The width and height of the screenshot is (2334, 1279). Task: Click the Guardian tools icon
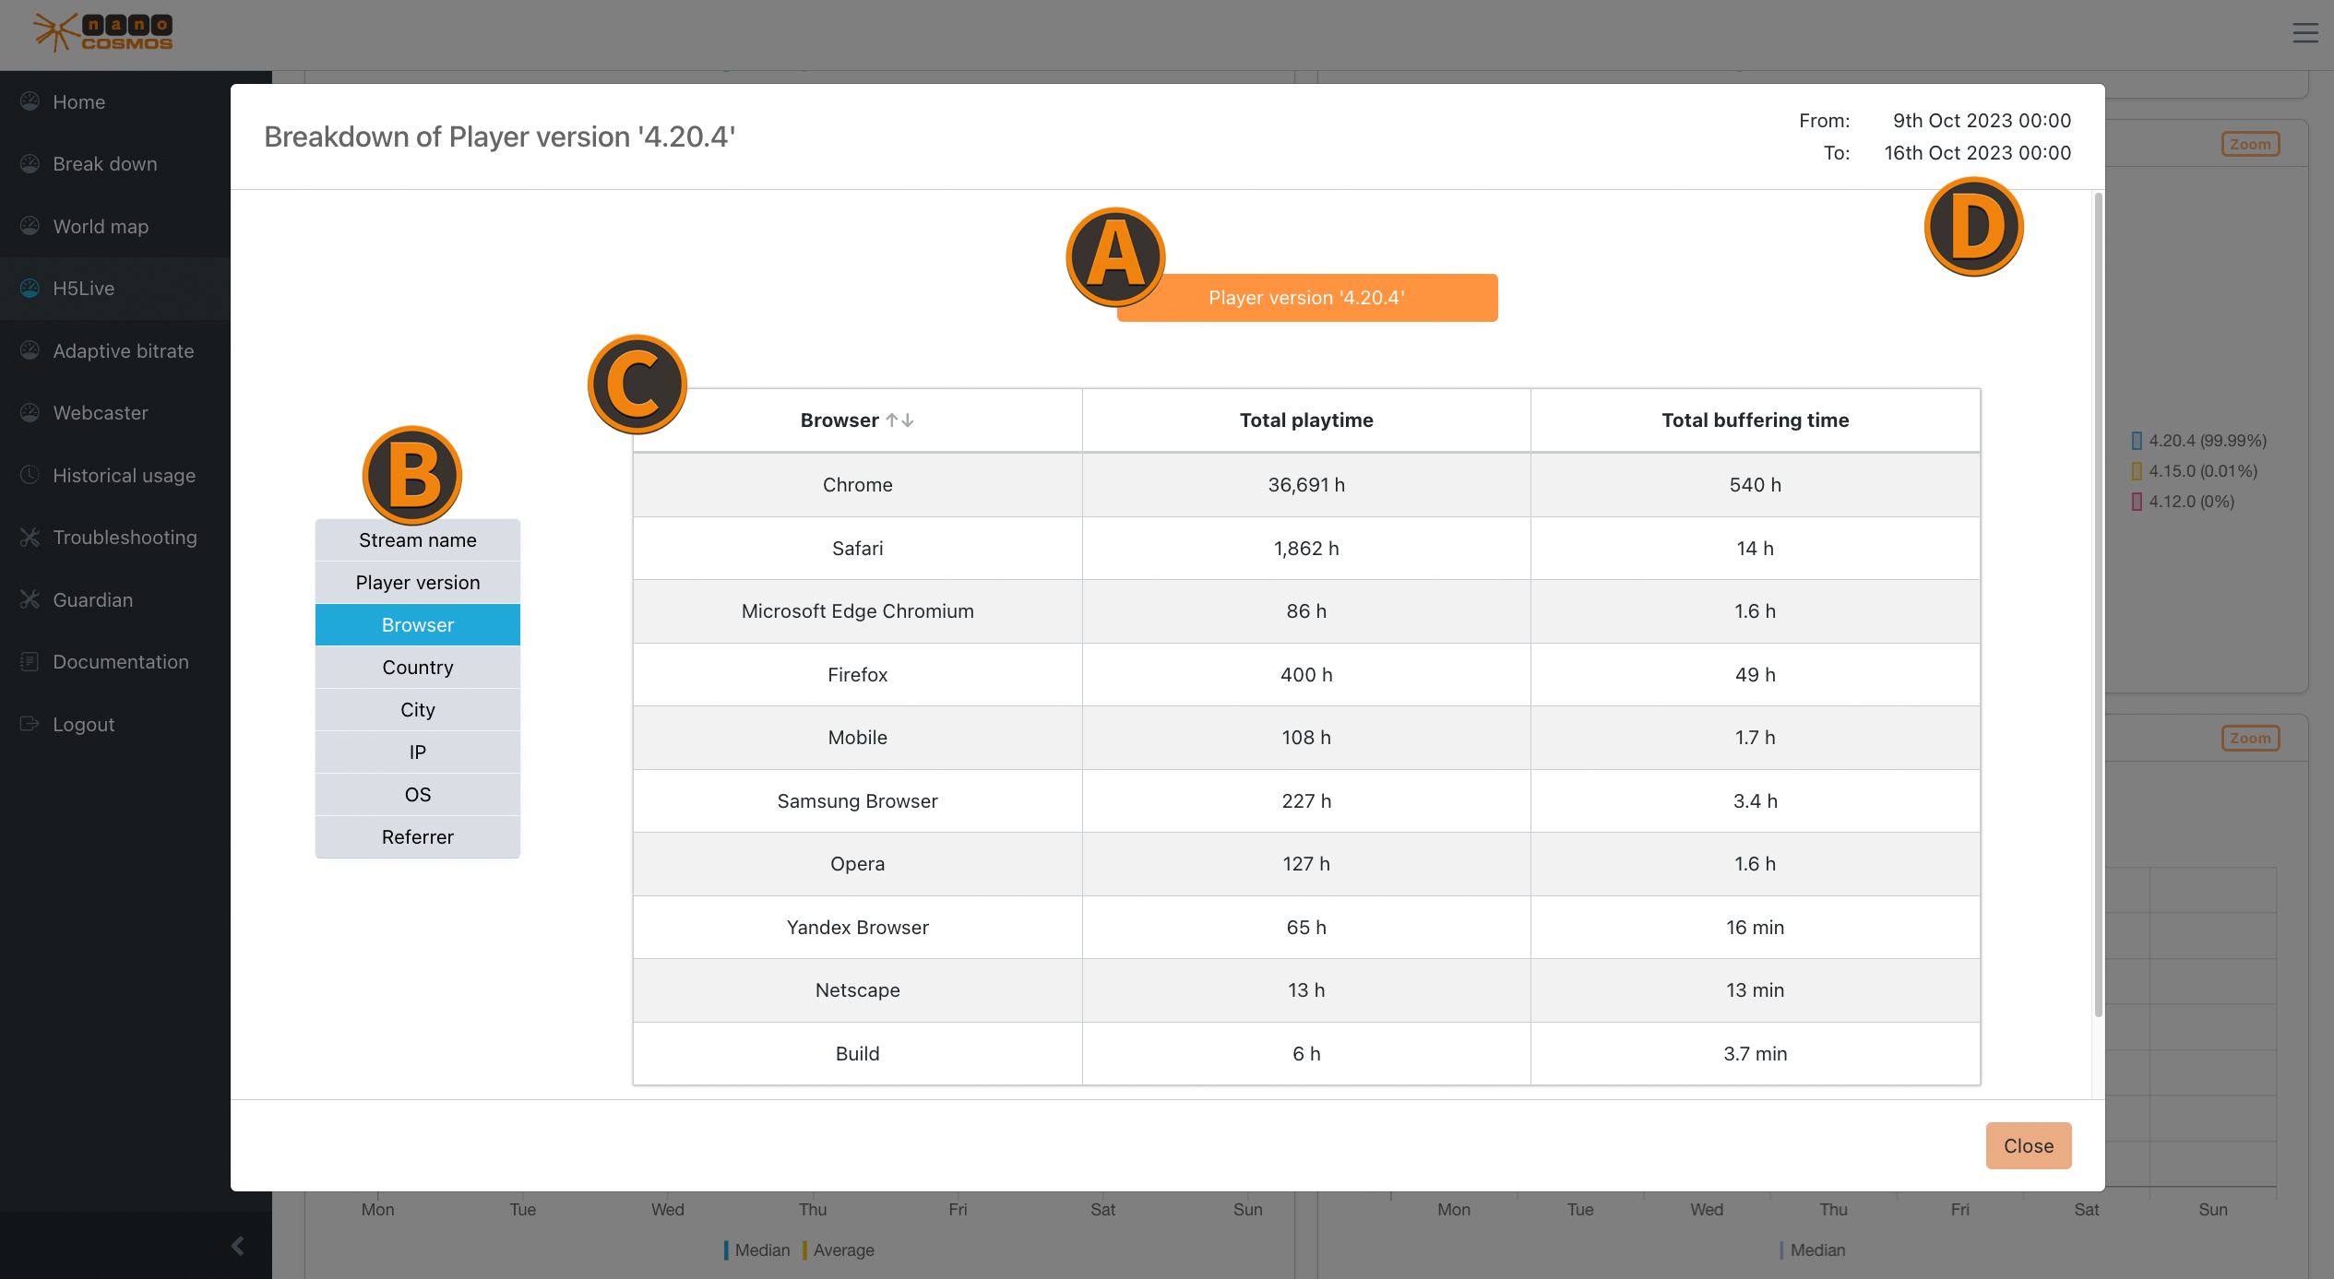[30, 599]
